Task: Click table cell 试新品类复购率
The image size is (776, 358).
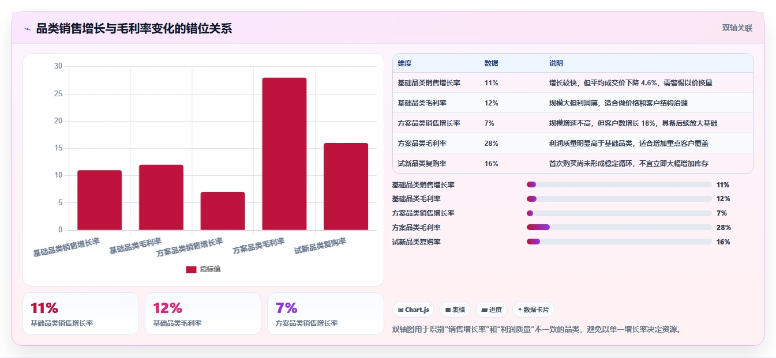Action: [422, 164]
